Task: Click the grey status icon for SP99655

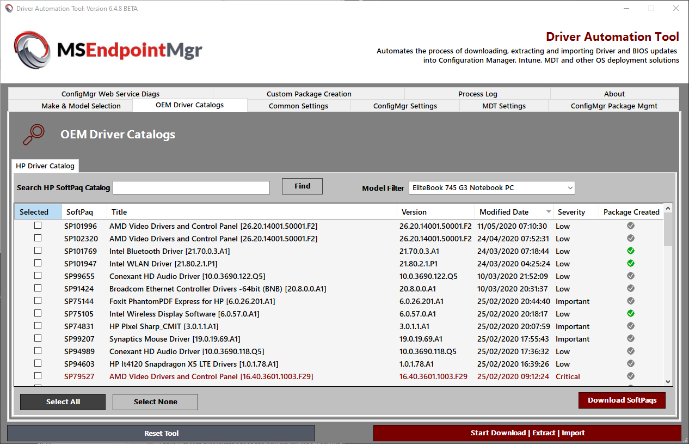Action: click(631, 276)
